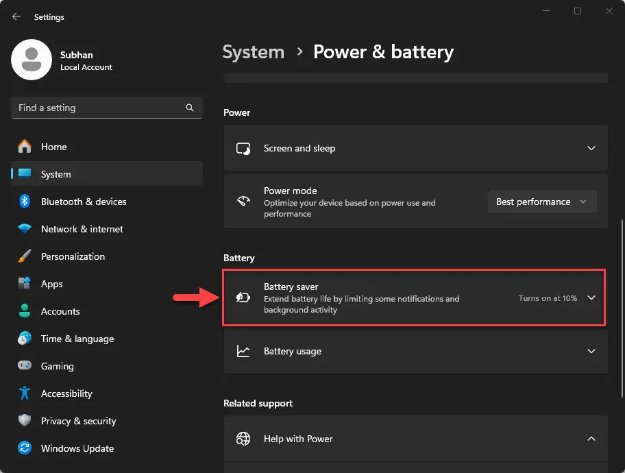The width and height of the screenshot is (625, 473).
Task: Click the Subhan user avatar picture
Action: tap(32, 60)
